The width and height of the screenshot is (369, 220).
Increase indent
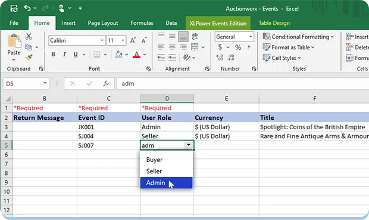172,58
